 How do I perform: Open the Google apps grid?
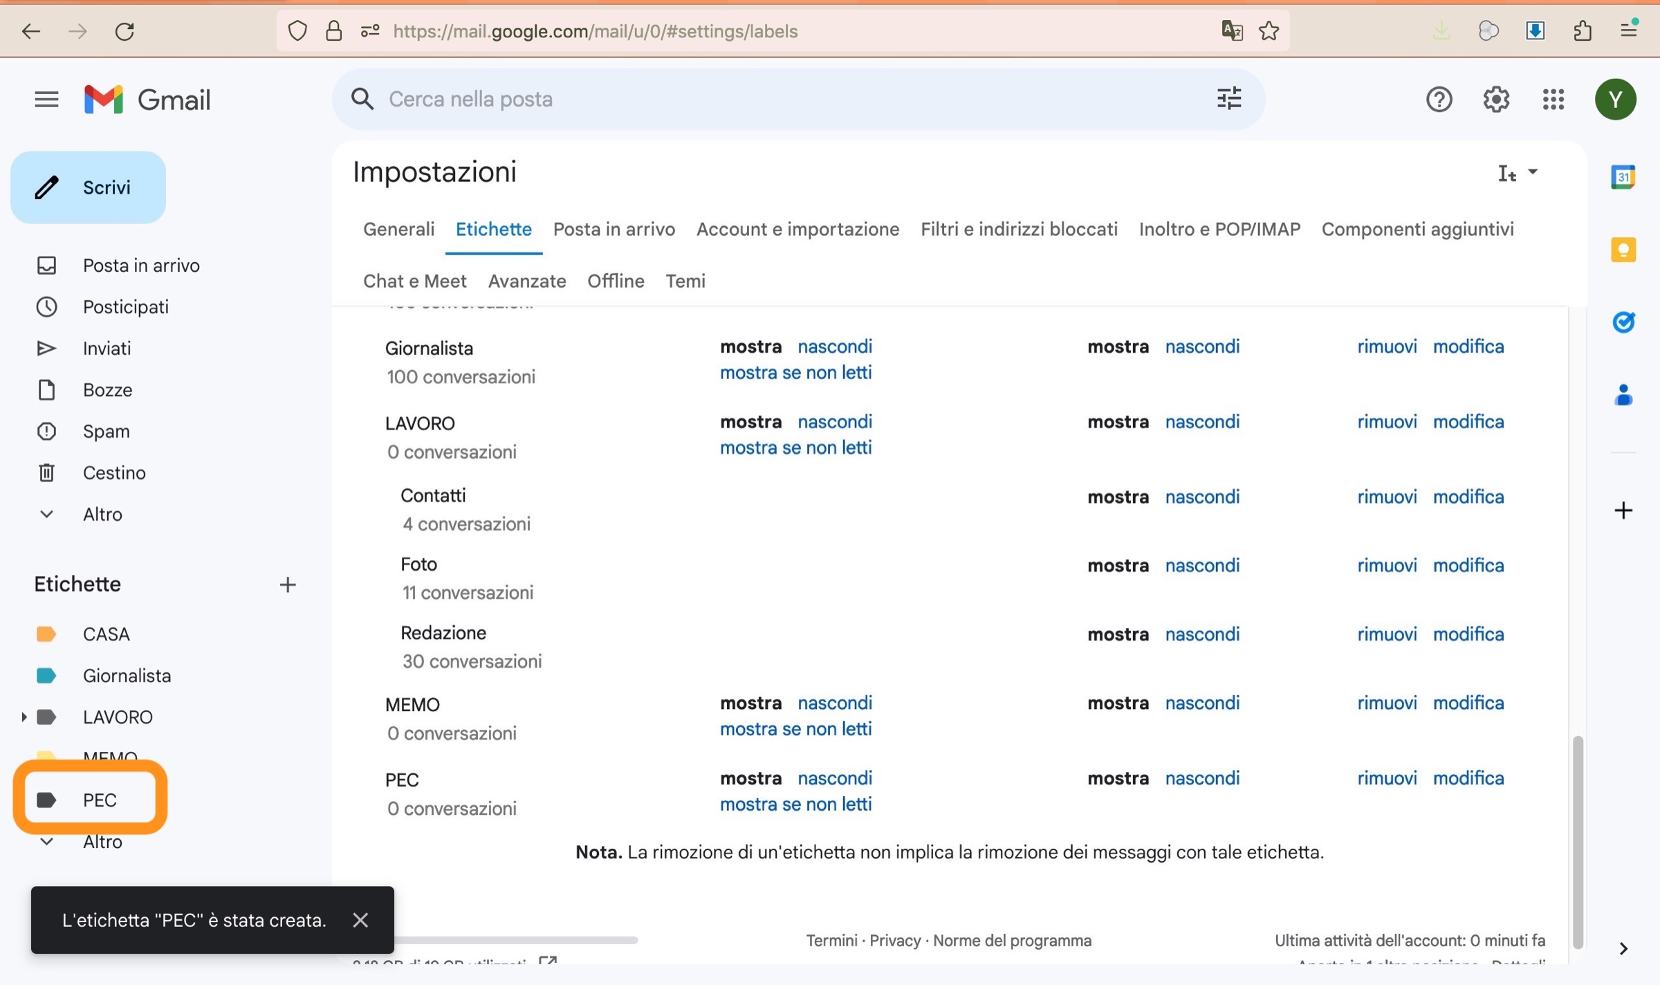tap(1553, 100)
